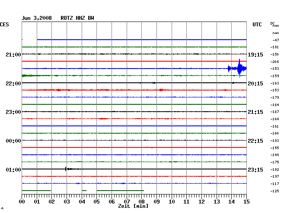This screenshot has height=213, width=281.
Task: Click the DC value -47
Action: pyautogui.click(x=276, y=40)
